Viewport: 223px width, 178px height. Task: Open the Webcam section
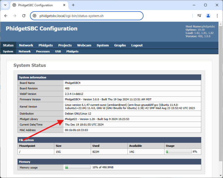click(84, 45)
